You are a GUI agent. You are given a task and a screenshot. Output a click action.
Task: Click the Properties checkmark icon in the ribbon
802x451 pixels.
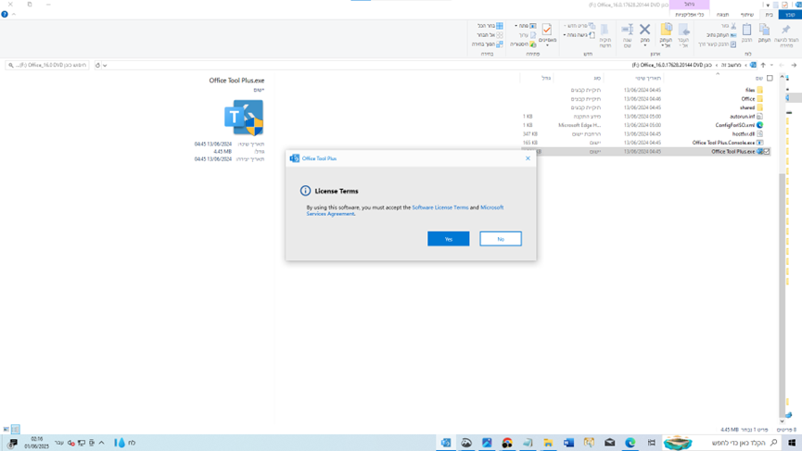point(547,31)
